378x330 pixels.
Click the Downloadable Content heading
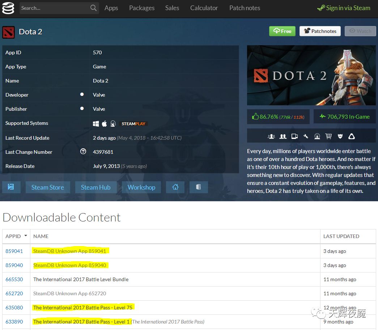(61, 217)
